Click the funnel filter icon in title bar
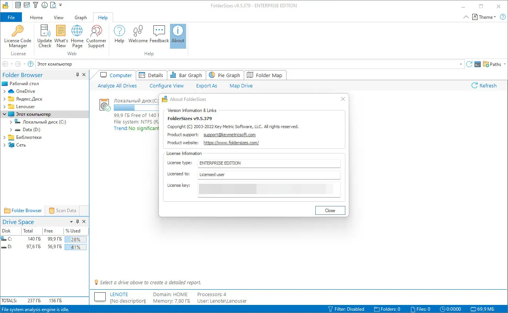The width and height of the screenshot is (508, 313). (35, 5)
